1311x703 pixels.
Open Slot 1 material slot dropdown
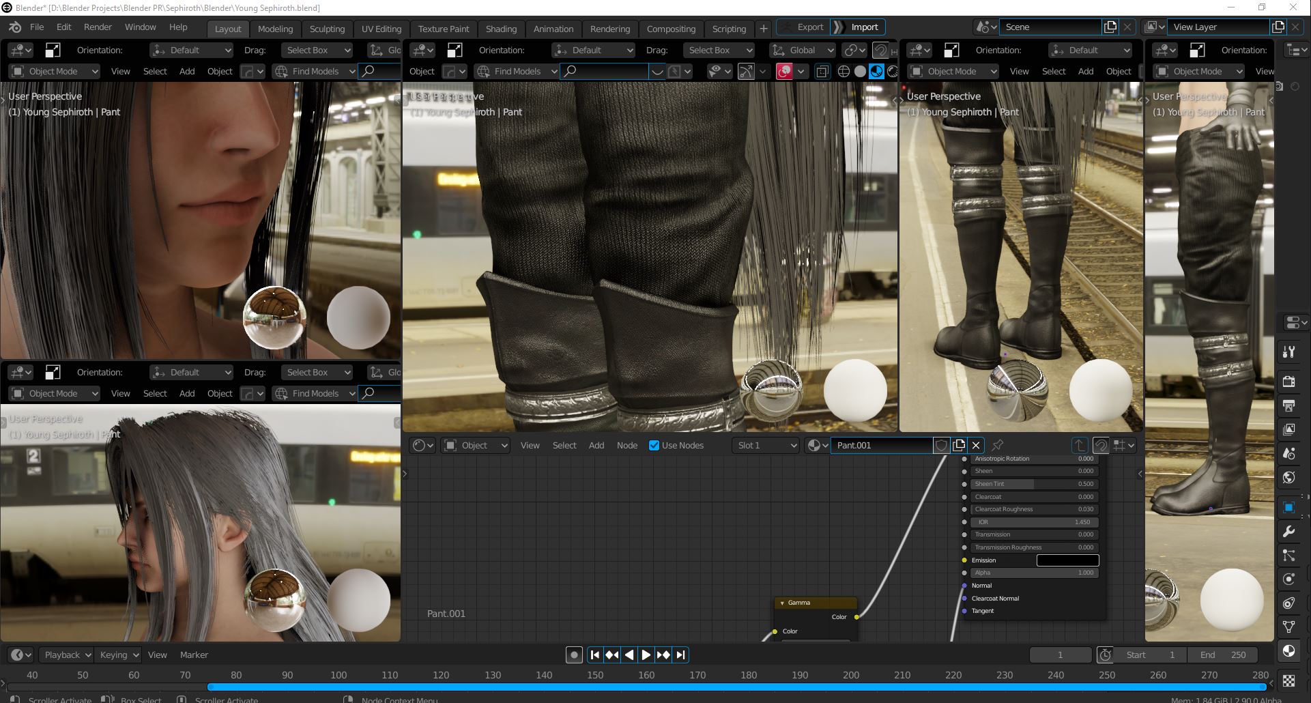[x=765, y=445]
